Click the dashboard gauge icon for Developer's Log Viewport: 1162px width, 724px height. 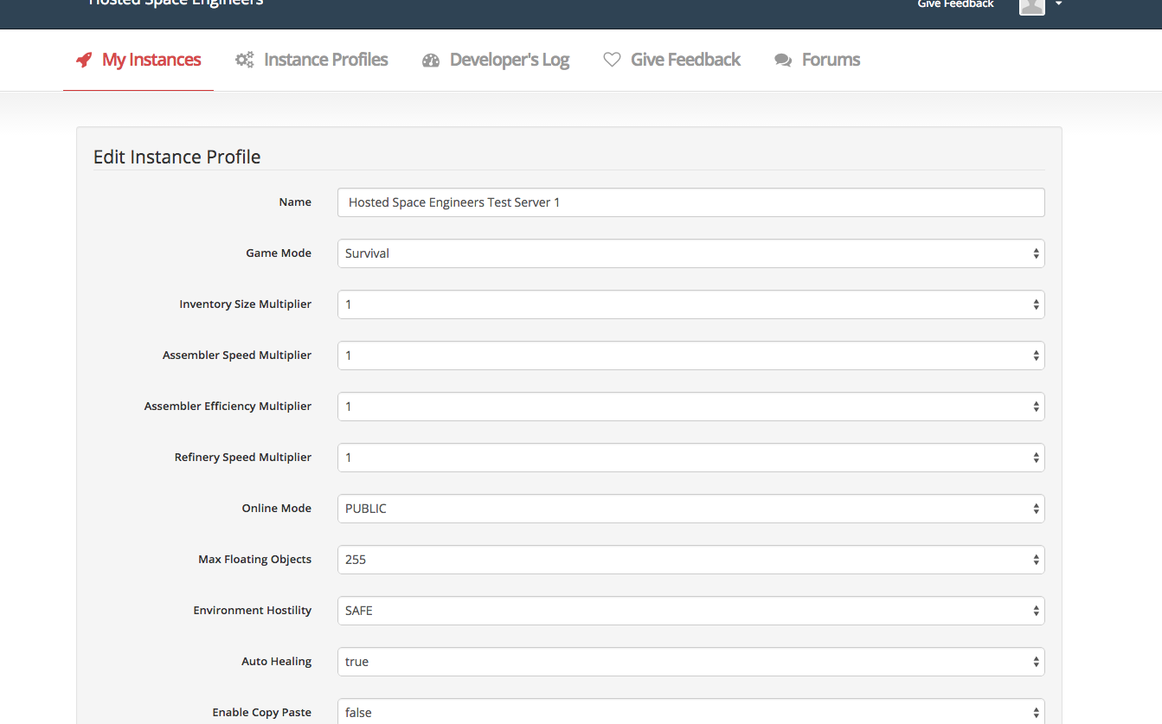(431, 60)
